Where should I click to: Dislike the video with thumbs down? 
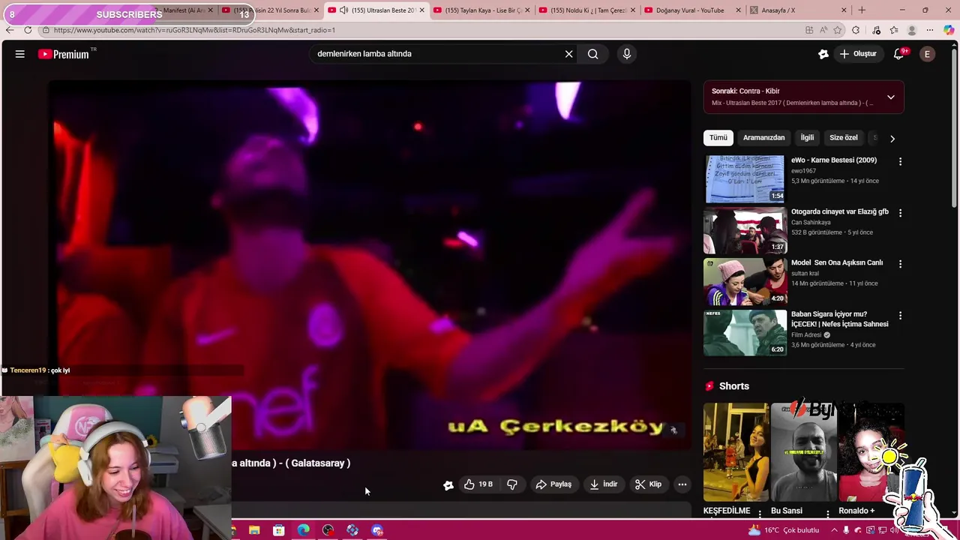512,484
